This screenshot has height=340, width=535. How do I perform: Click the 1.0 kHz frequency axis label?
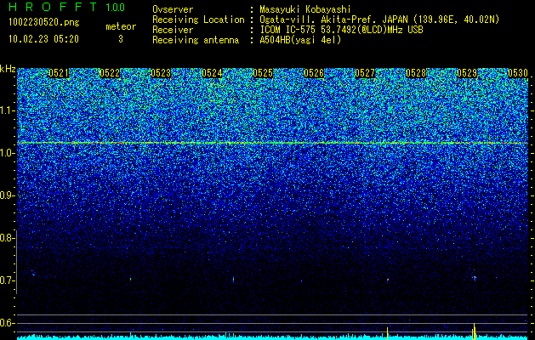click(x=7, y=153)
